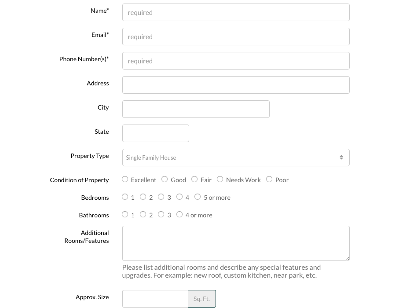This screenshot has width=399, height=308.
Task: Click the Phone Number(s) field
Action: (236, 61)
